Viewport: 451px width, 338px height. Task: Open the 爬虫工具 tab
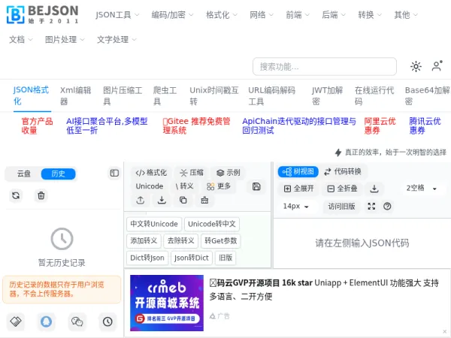click(x=165, y=95)
